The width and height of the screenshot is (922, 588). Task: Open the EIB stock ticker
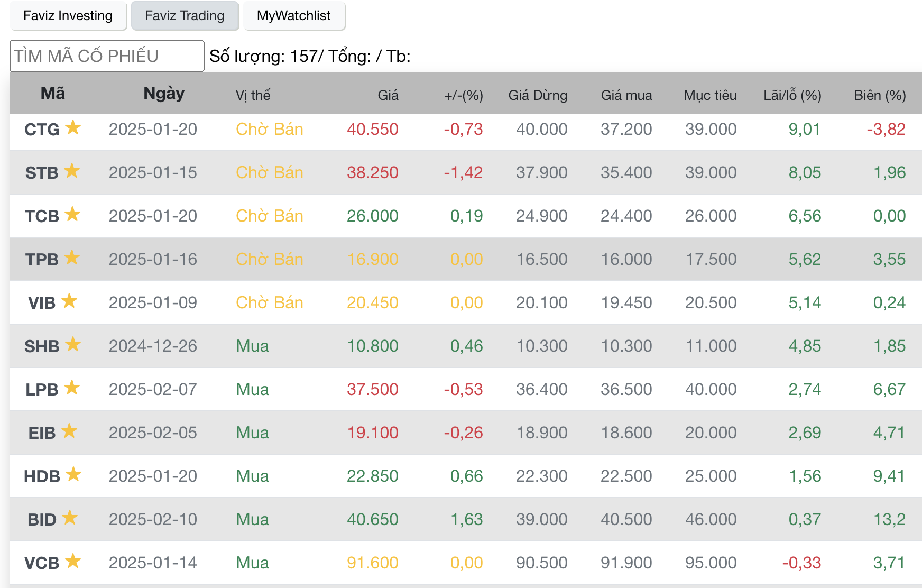click(42, 433)
